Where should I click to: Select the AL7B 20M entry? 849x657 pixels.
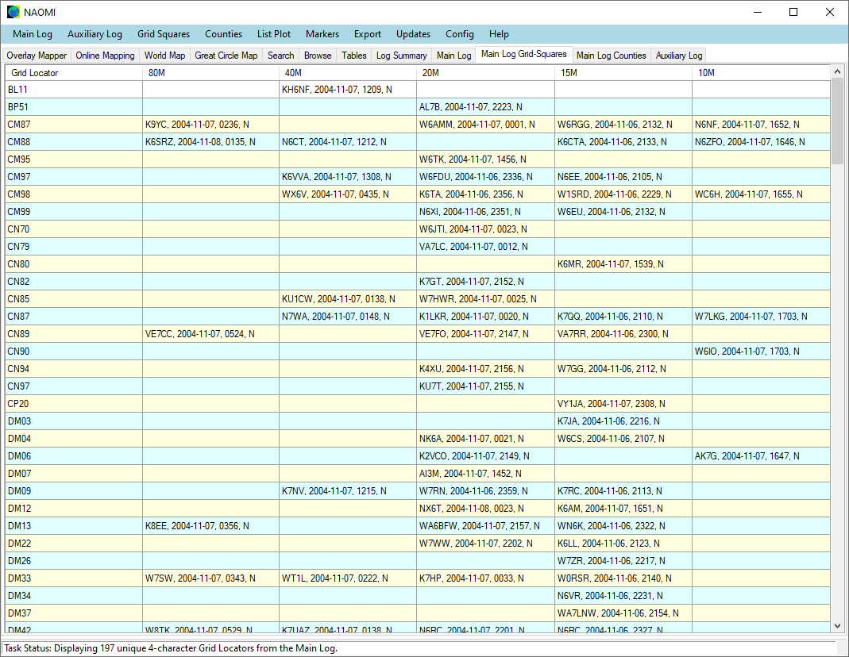point(486,107)
